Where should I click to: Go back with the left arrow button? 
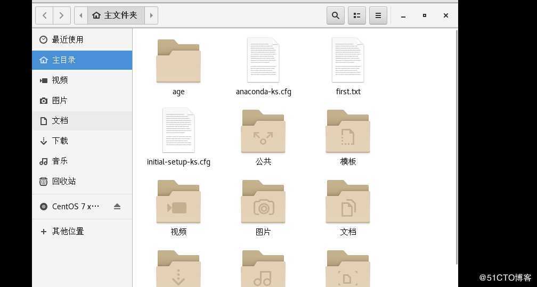(44, 15)
